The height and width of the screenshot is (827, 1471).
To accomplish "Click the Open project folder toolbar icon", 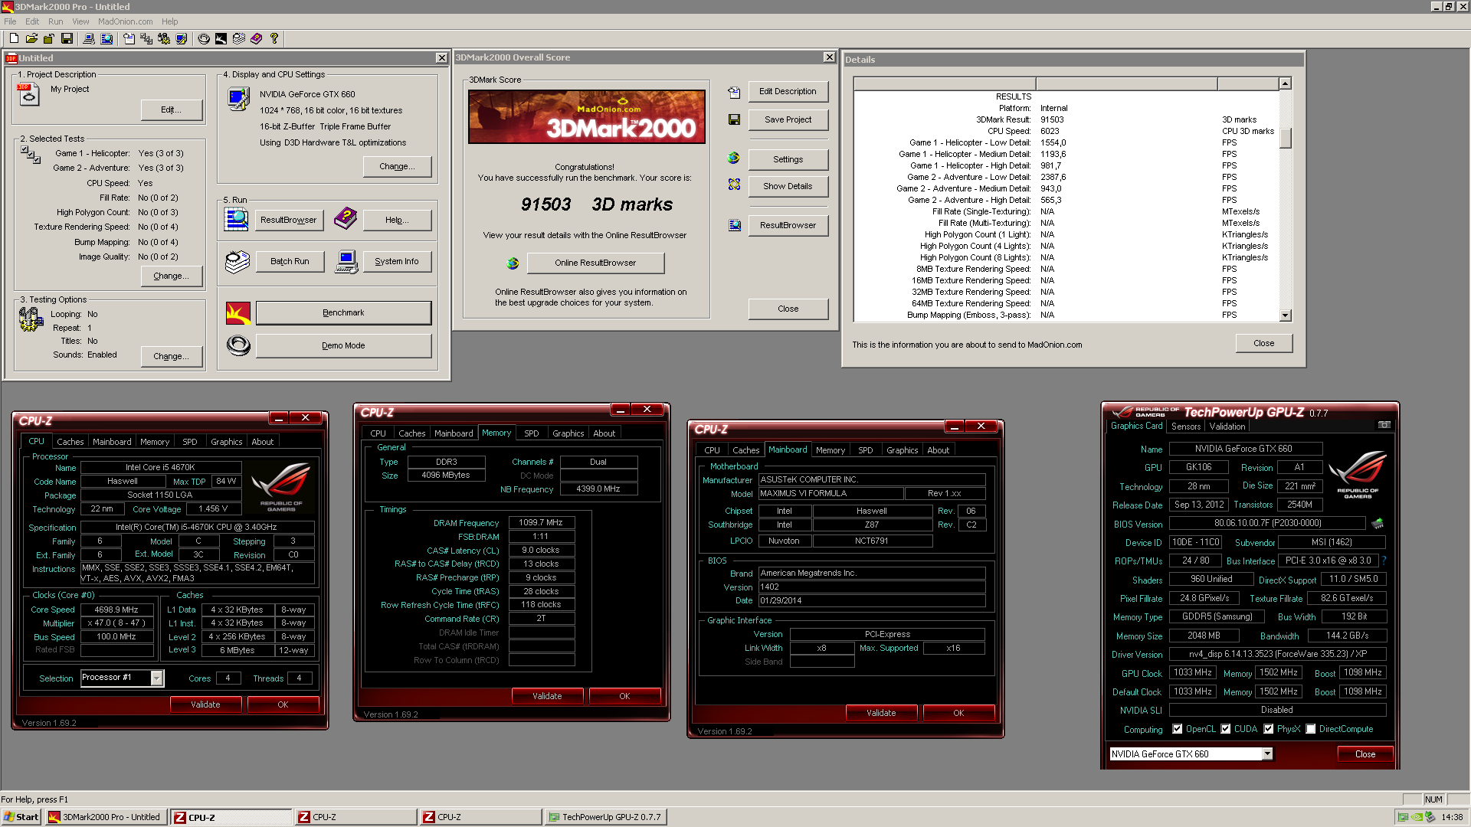I will (31, 38).
